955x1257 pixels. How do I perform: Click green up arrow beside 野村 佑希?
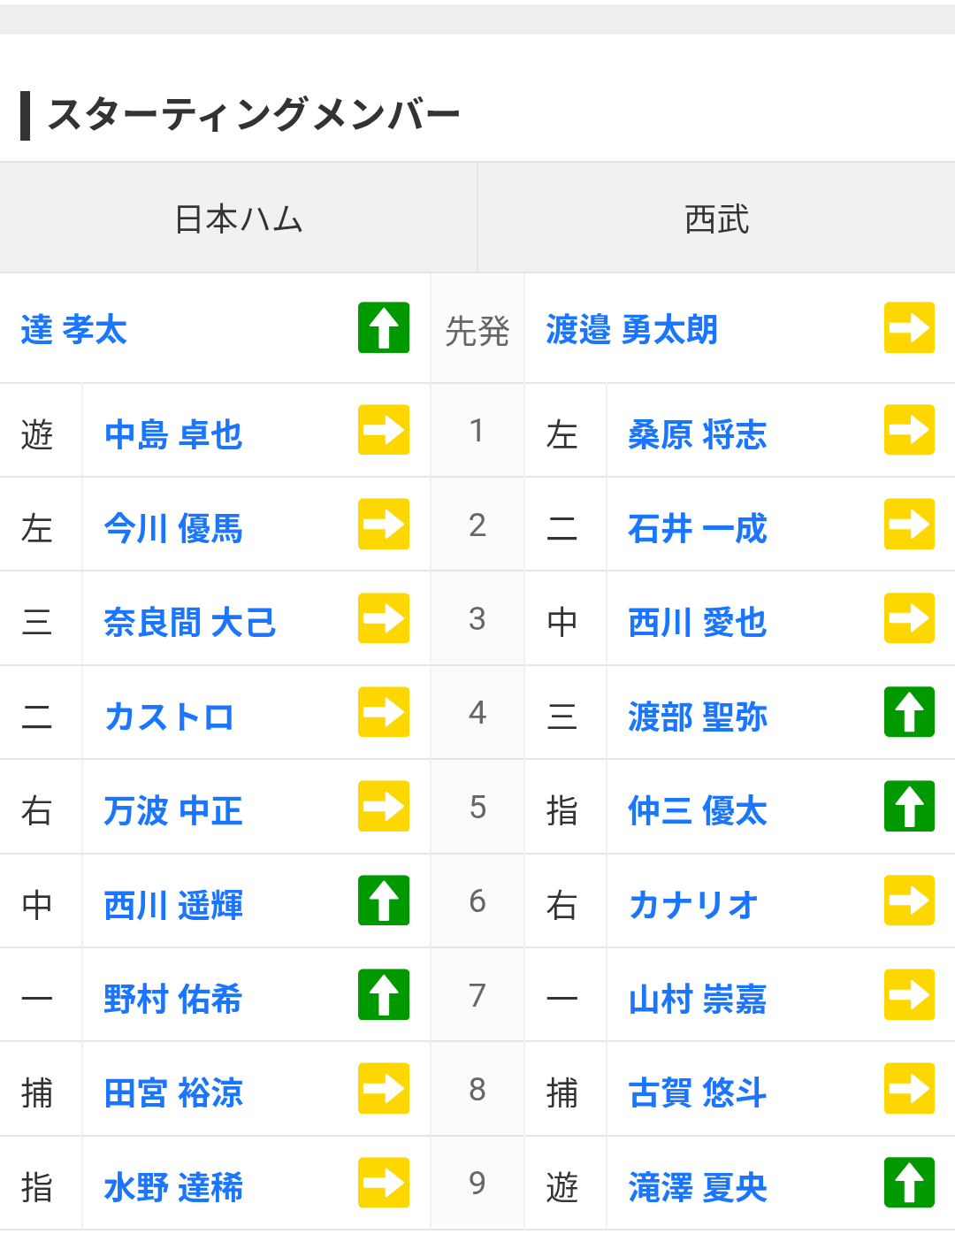coord(383,995)
